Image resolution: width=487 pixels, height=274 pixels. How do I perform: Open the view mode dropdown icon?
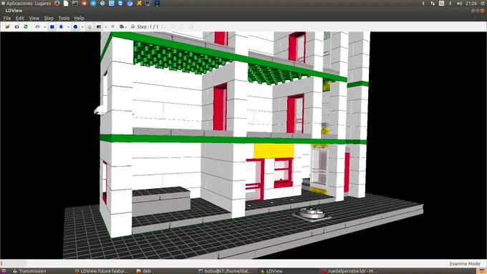pos(122,26)
